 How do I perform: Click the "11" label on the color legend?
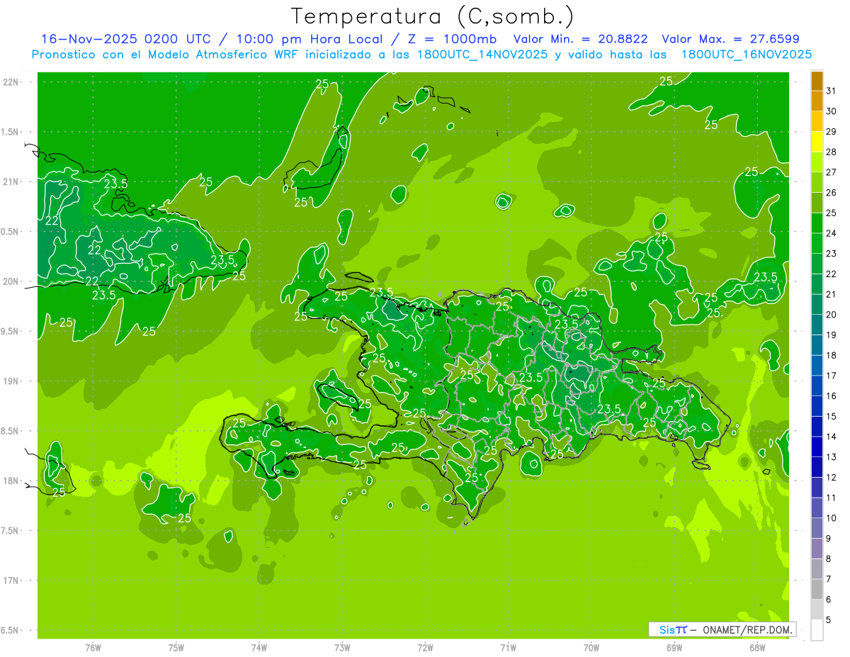coord(831,498)
